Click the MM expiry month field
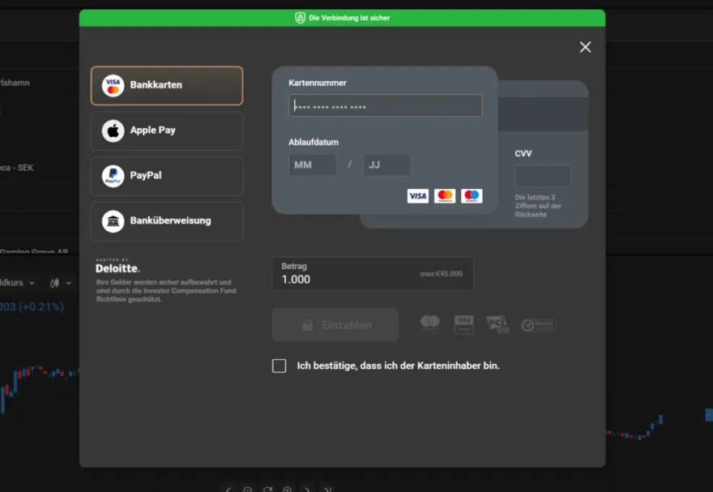The height and width of the screenshot is (492, 713). point(312,165)
